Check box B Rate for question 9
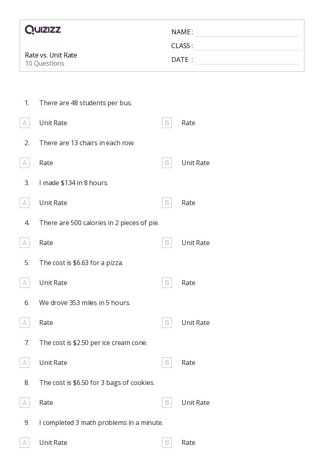This screenshot has height=458, width=324. (167, 443)
